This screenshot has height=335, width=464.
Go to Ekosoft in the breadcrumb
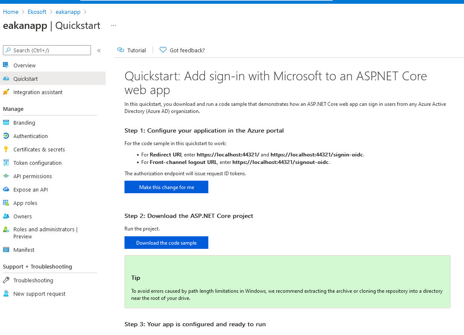coord(37,12)
